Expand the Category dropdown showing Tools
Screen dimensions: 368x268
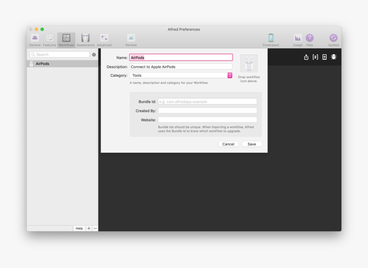[181, 75]
